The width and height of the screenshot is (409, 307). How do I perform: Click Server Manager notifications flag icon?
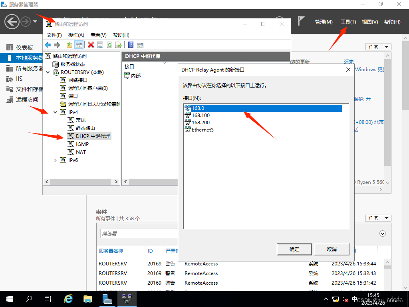pyautogui.click(x=301, y=21)
